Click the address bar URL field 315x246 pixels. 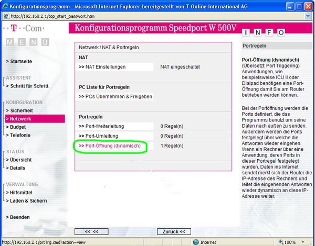coord(155,16)
